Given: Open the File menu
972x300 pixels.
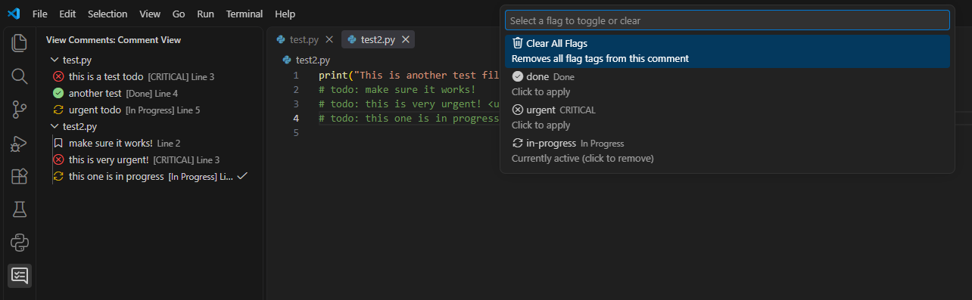Looking at the screenshot, I should click(x=40, y=14).
